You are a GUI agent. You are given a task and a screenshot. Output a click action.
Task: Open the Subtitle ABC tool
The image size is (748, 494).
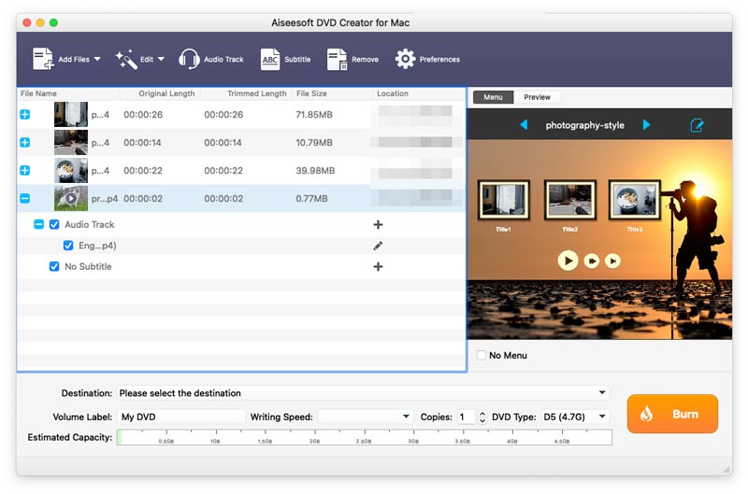[270, 60]
